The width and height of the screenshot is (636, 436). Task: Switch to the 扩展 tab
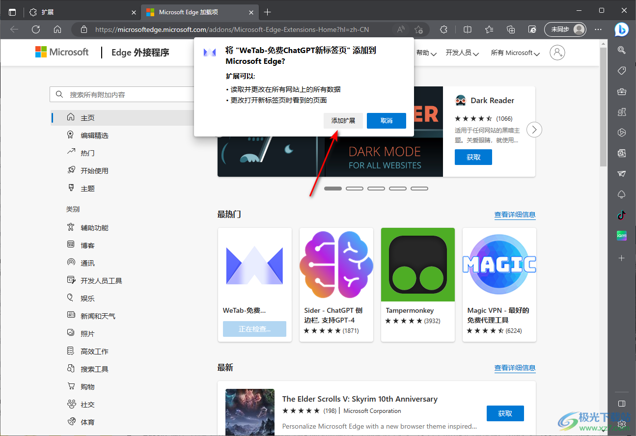(x=82, y=12)
